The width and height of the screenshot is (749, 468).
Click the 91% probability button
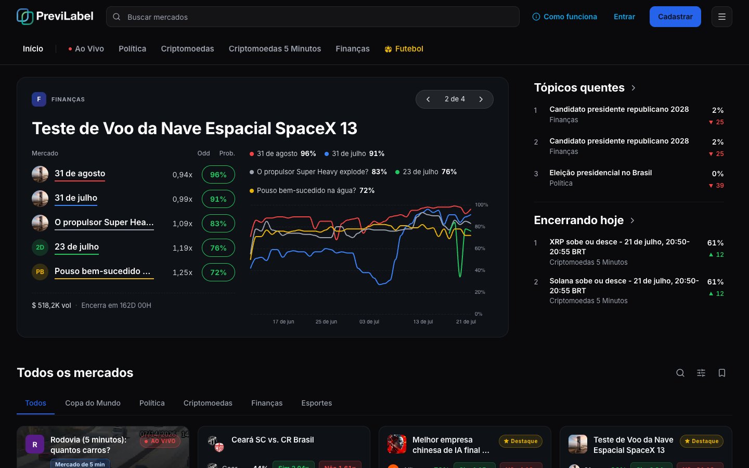(218, 199)
